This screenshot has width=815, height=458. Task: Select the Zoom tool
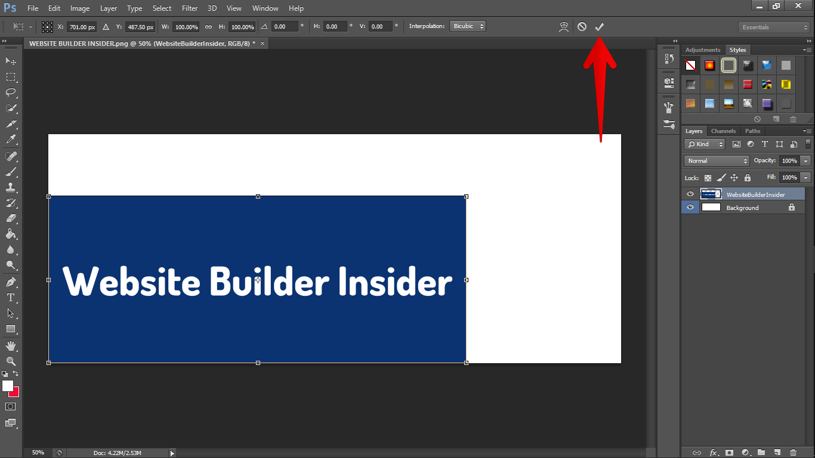(11, 361)
